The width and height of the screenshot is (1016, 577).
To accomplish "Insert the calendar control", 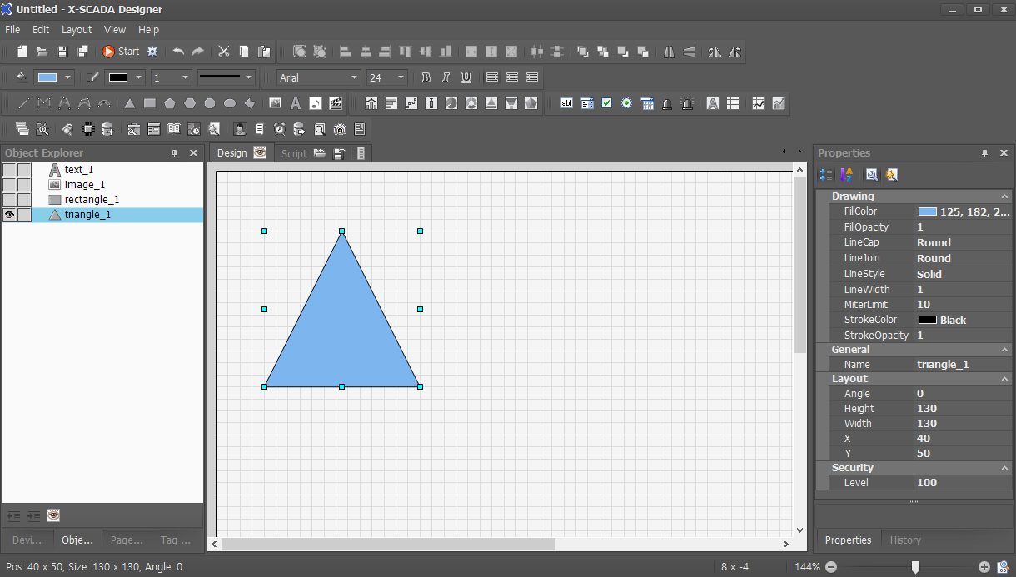I will 647,103.
